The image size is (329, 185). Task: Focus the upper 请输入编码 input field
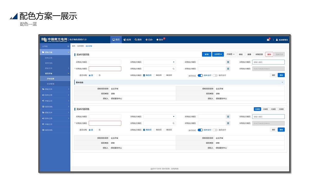coord(268,62)
